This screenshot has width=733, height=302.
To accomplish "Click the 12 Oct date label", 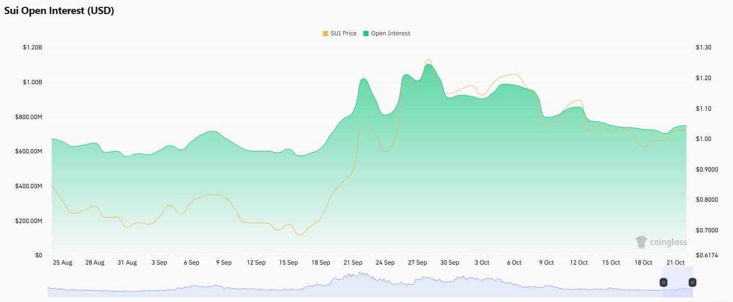I will (579, 262).
